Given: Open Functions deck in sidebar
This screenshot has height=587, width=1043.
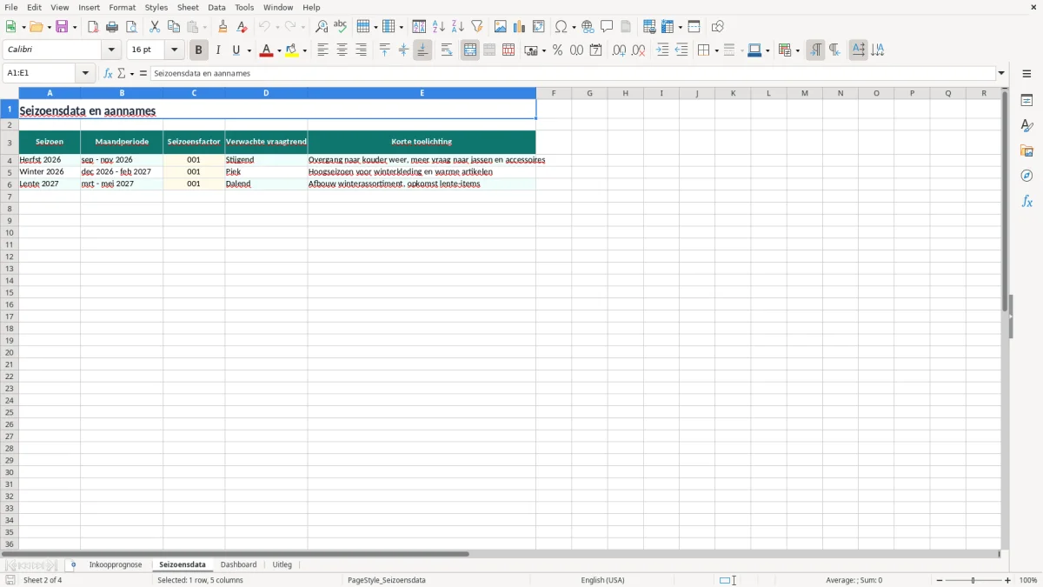Looking at the screenshot, I should pyautogui.click(x=1026, y=201).
